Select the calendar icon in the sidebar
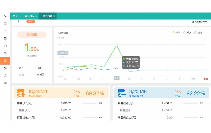 5,23
